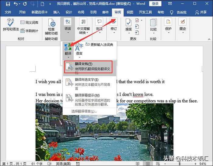This screenshot has height=166, width=213.
Task: Run 拼写和语法 check
Action: [11, 24]
